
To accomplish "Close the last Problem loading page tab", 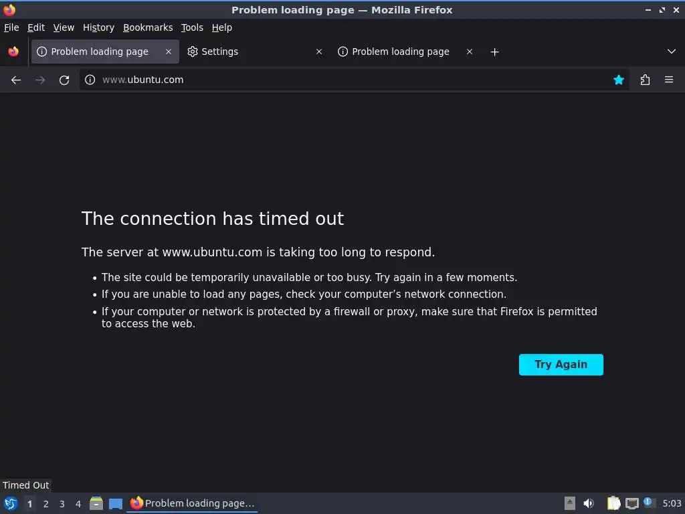I will pyautogui.click(x=470, y=52).
